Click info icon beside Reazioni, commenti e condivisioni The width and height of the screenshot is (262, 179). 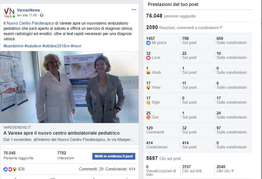tap(221, 27)
